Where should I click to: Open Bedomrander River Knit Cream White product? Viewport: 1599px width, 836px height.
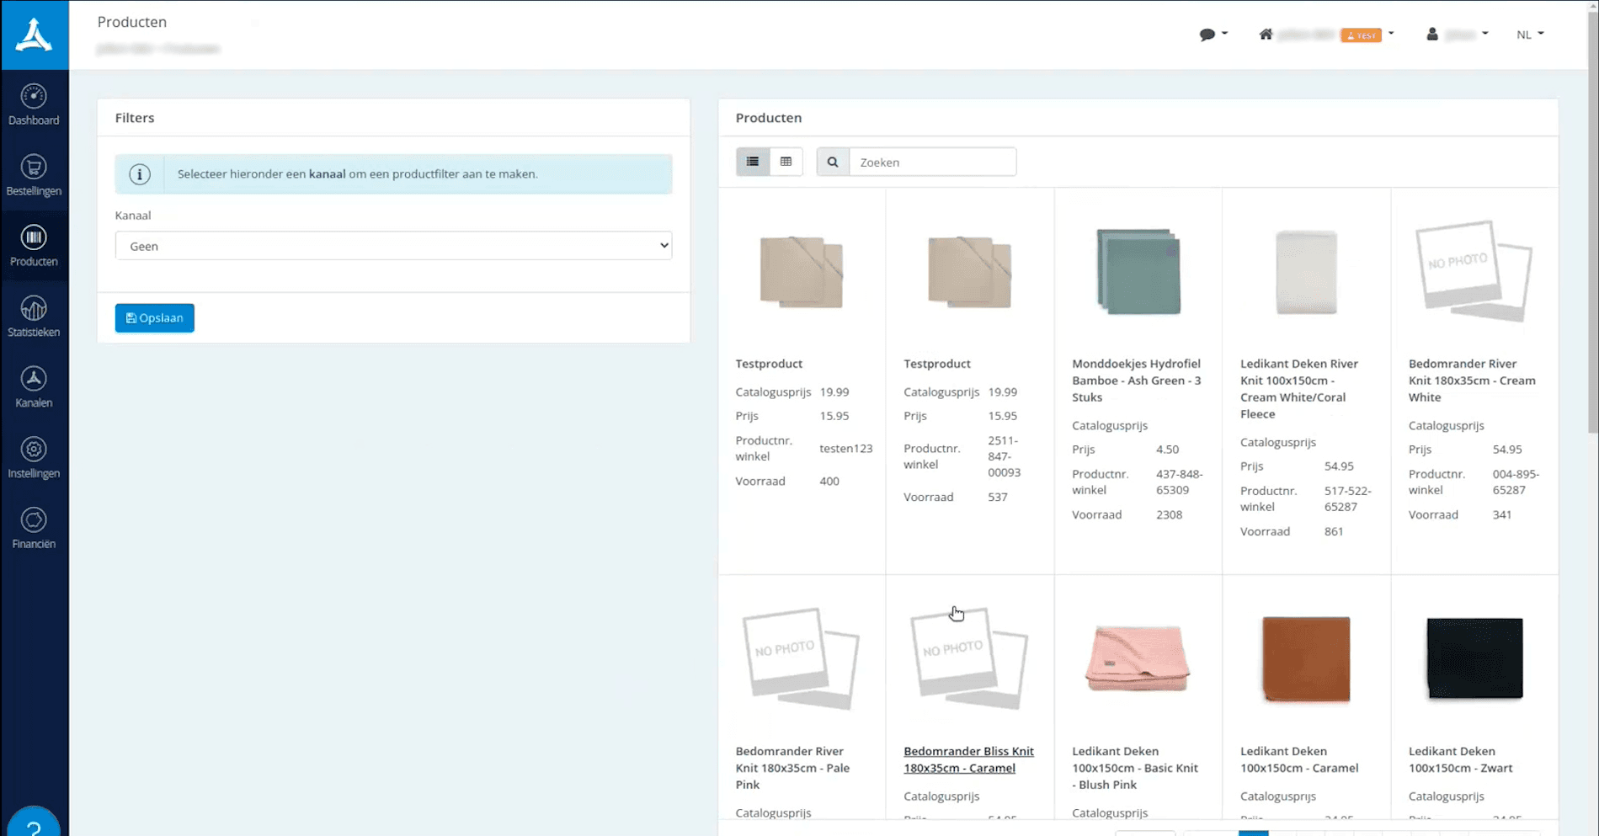tap(1472, 381)
